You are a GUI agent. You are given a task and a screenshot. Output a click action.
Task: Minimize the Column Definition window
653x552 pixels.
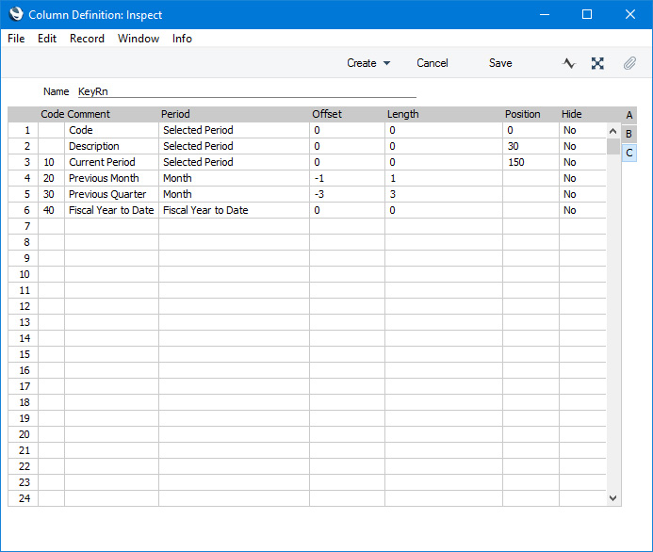(x=545, y=14)
